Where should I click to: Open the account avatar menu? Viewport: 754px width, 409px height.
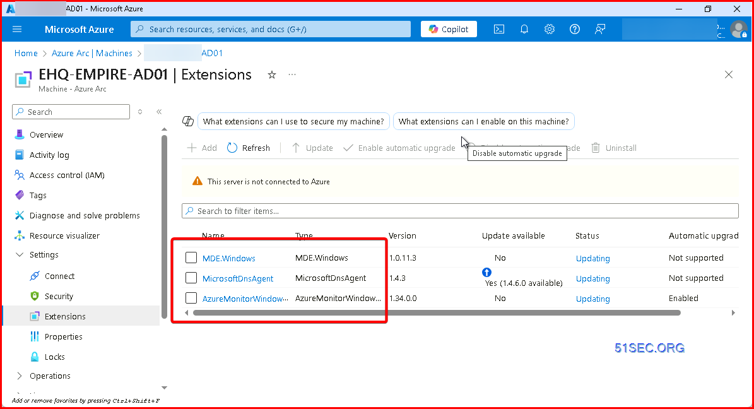click(x=738, y=30)
